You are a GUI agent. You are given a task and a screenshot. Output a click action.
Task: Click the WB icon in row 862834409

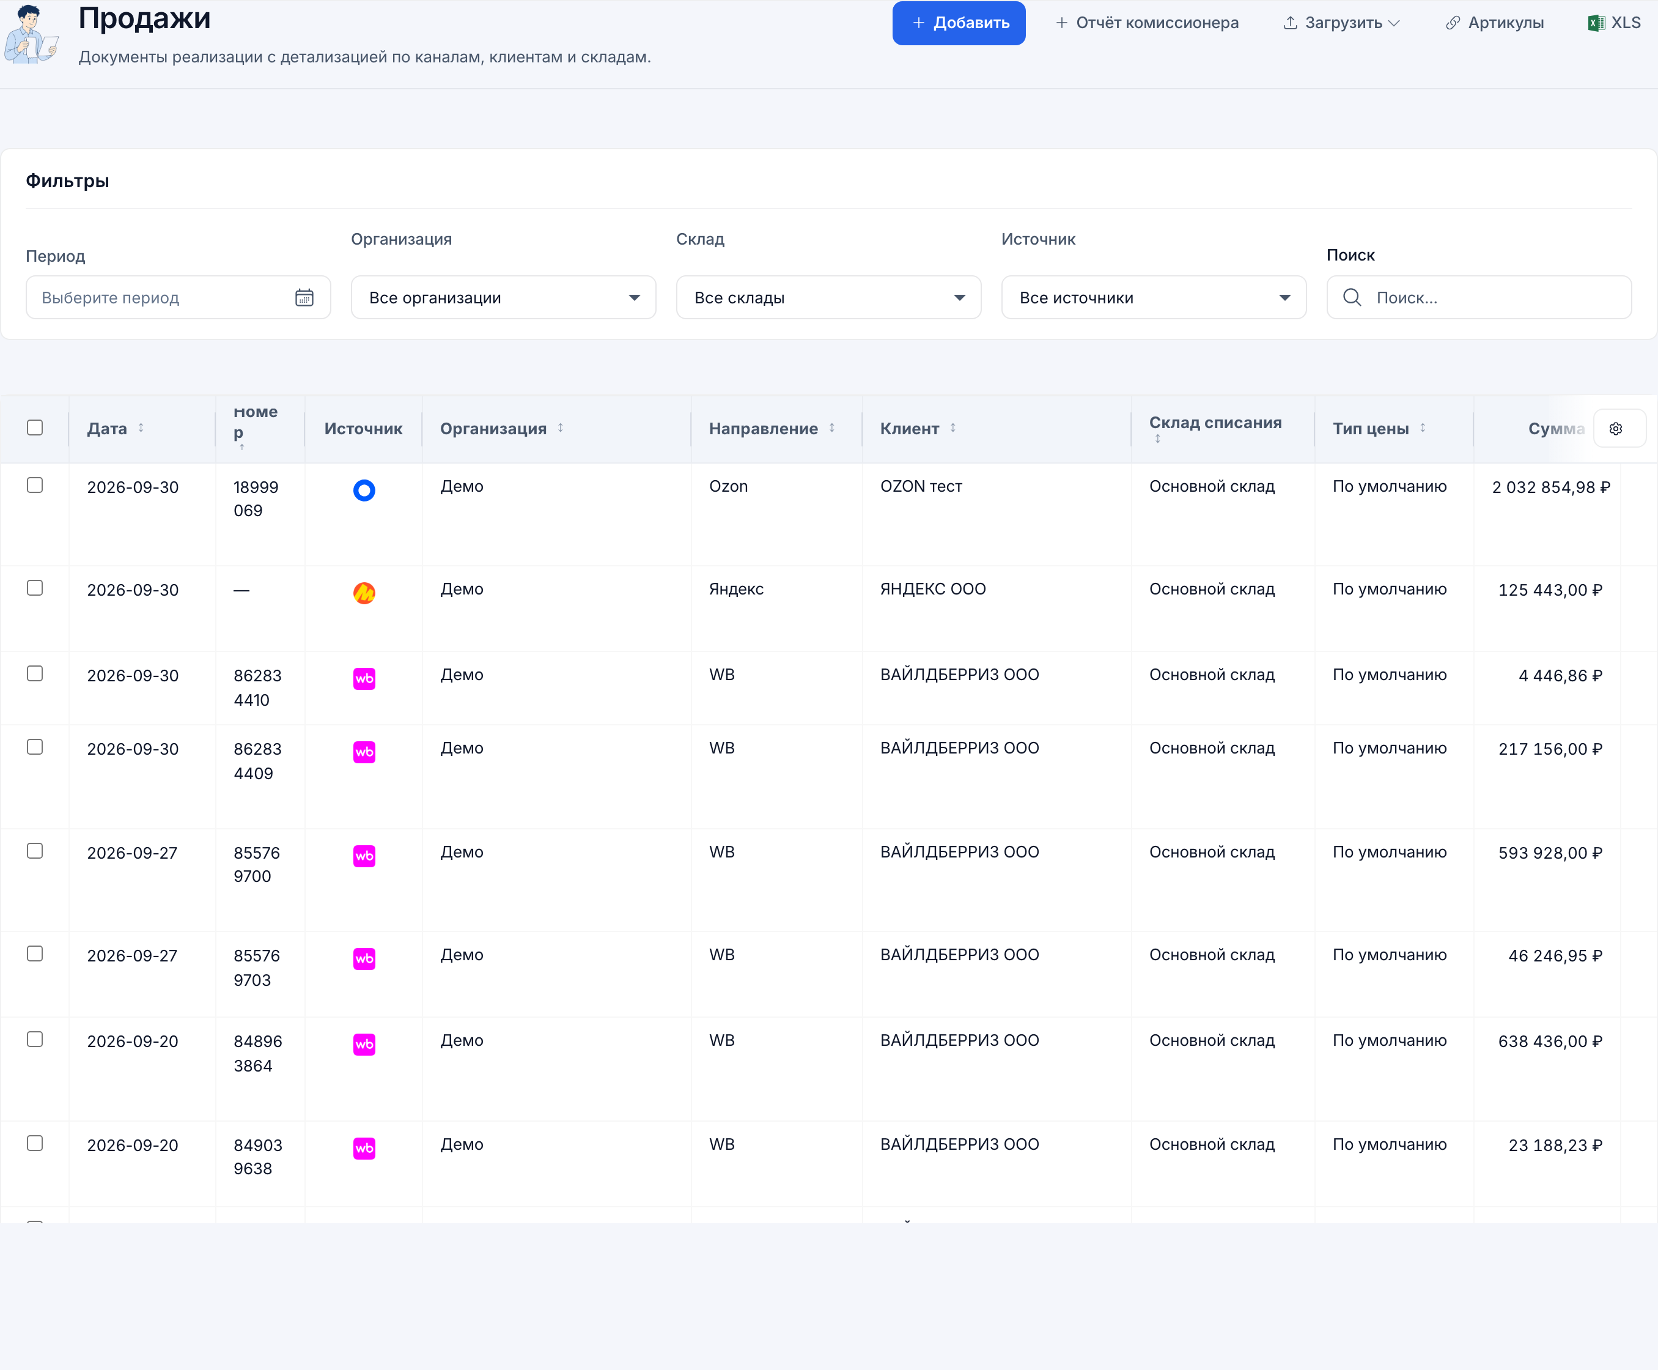point(364,751)
